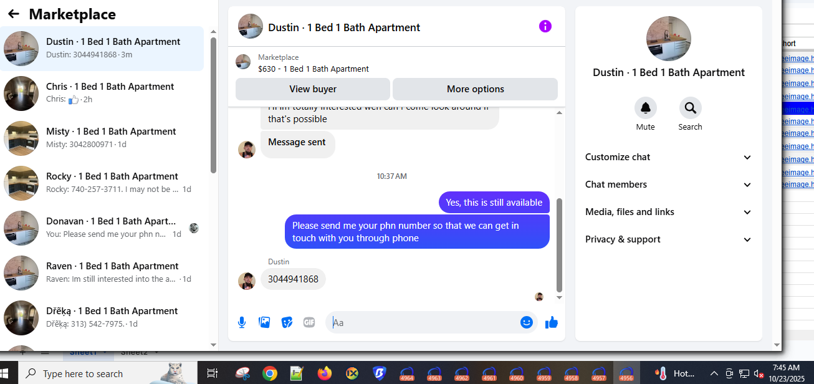
Task: Click the More options button
Action: click(476, 89)
